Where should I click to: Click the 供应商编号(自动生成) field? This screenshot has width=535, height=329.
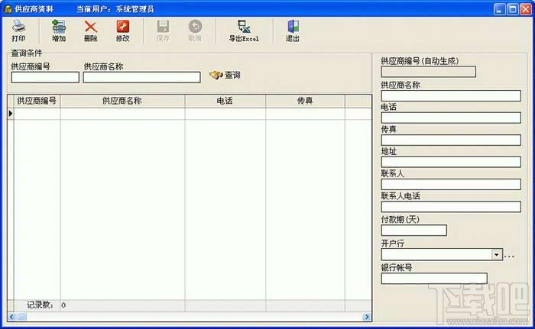[428, 72]
